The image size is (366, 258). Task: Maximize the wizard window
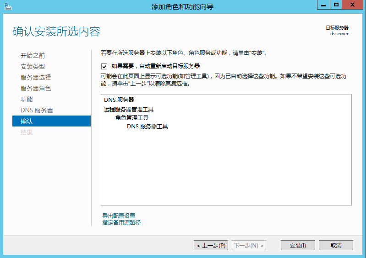[336, 5]
